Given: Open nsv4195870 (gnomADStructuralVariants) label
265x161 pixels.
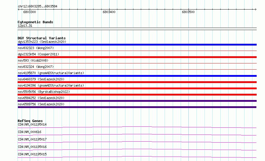Looking at the screenshot, I should [51, 73].
